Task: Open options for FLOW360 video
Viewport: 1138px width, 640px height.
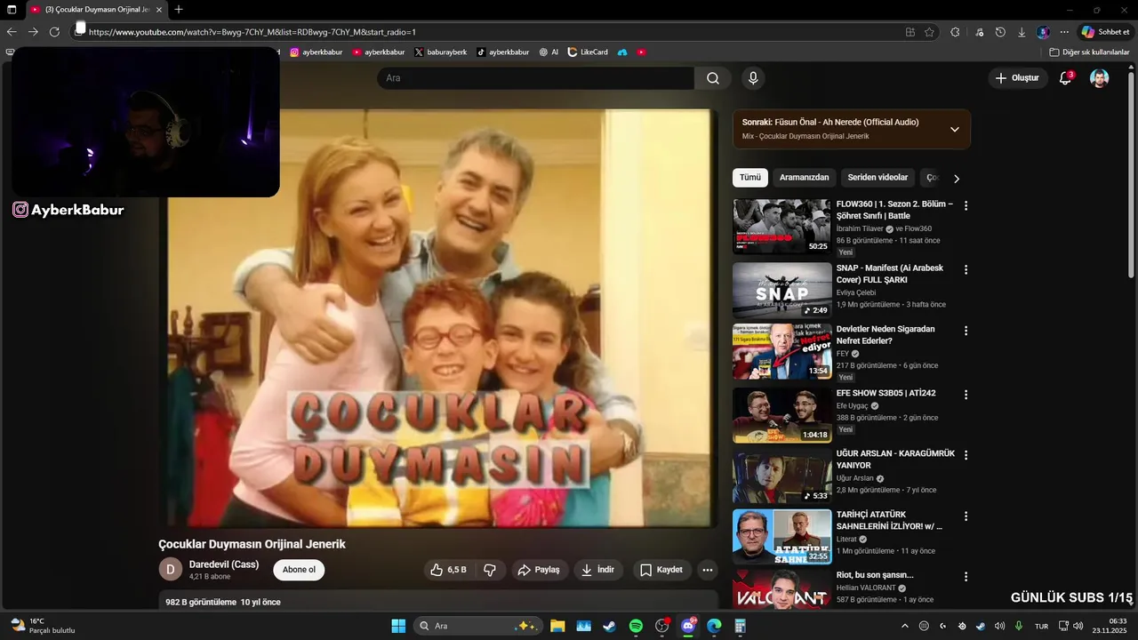Action: point(966,205)
